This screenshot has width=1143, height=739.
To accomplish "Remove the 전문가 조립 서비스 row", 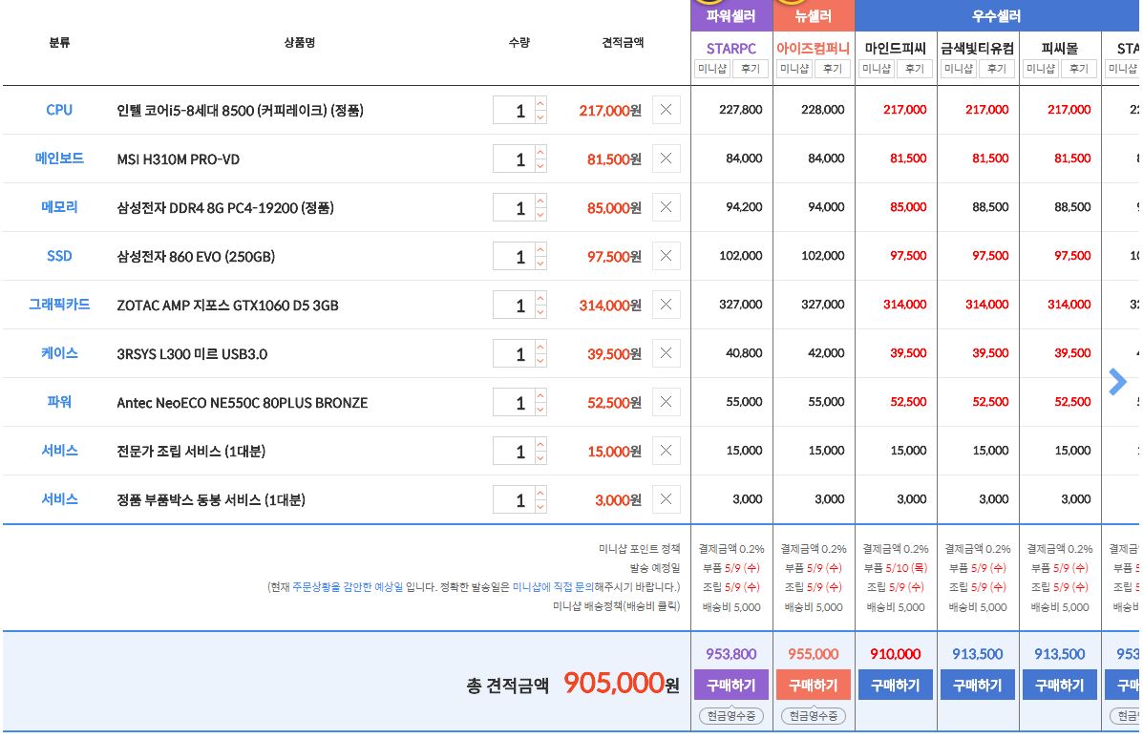I will click(666, 451).
